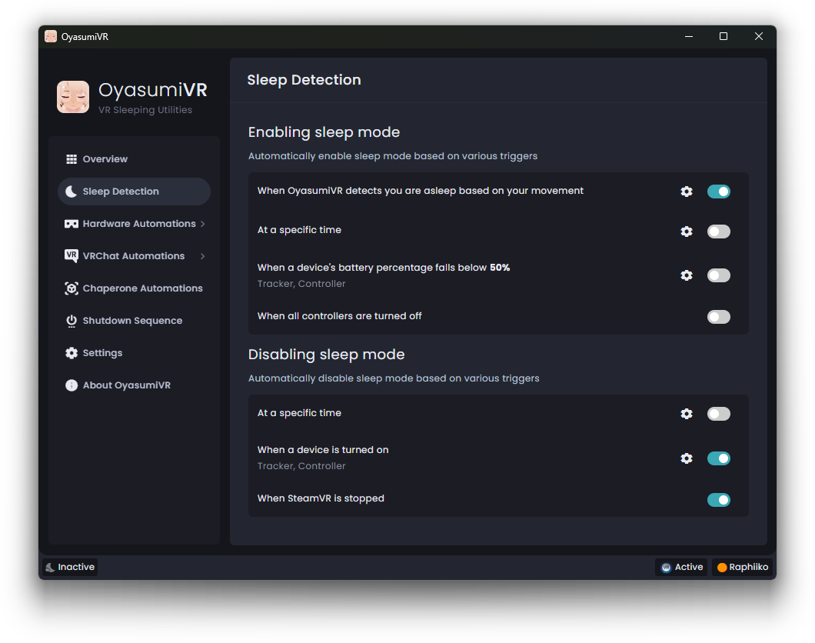Open gear for disabling sleep at specific time
Screen dimensions: 815x643
click(687, 414)
